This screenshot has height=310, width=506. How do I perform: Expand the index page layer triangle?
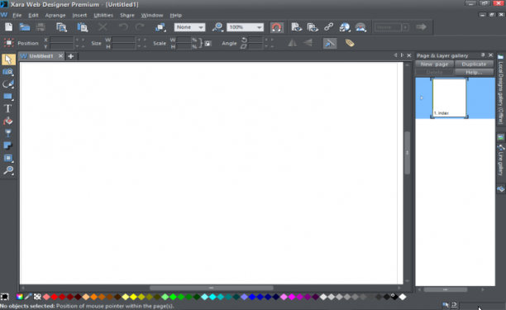click(422, 98)
